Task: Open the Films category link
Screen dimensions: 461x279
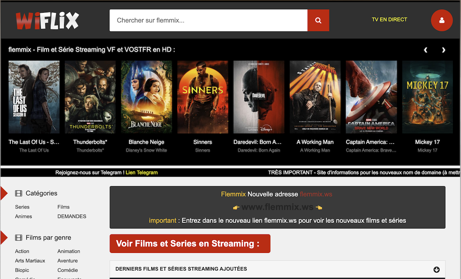Action: (x=63, y=207)
